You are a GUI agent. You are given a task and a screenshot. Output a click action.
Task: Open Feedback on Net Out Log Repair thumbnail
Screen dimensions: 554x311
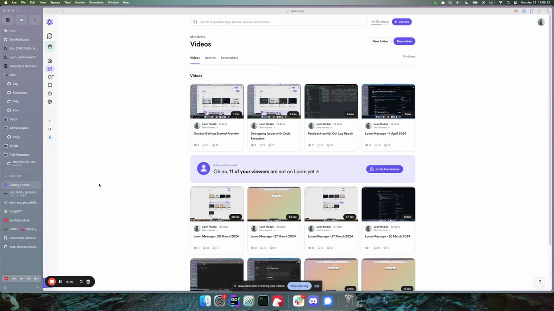coord(331,101)
